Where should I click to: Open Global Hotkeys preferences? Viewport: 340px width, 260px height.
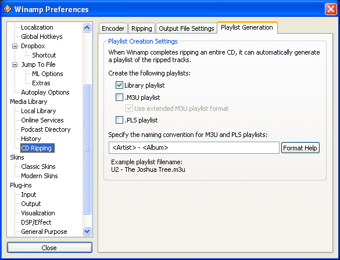click(42, 37)
